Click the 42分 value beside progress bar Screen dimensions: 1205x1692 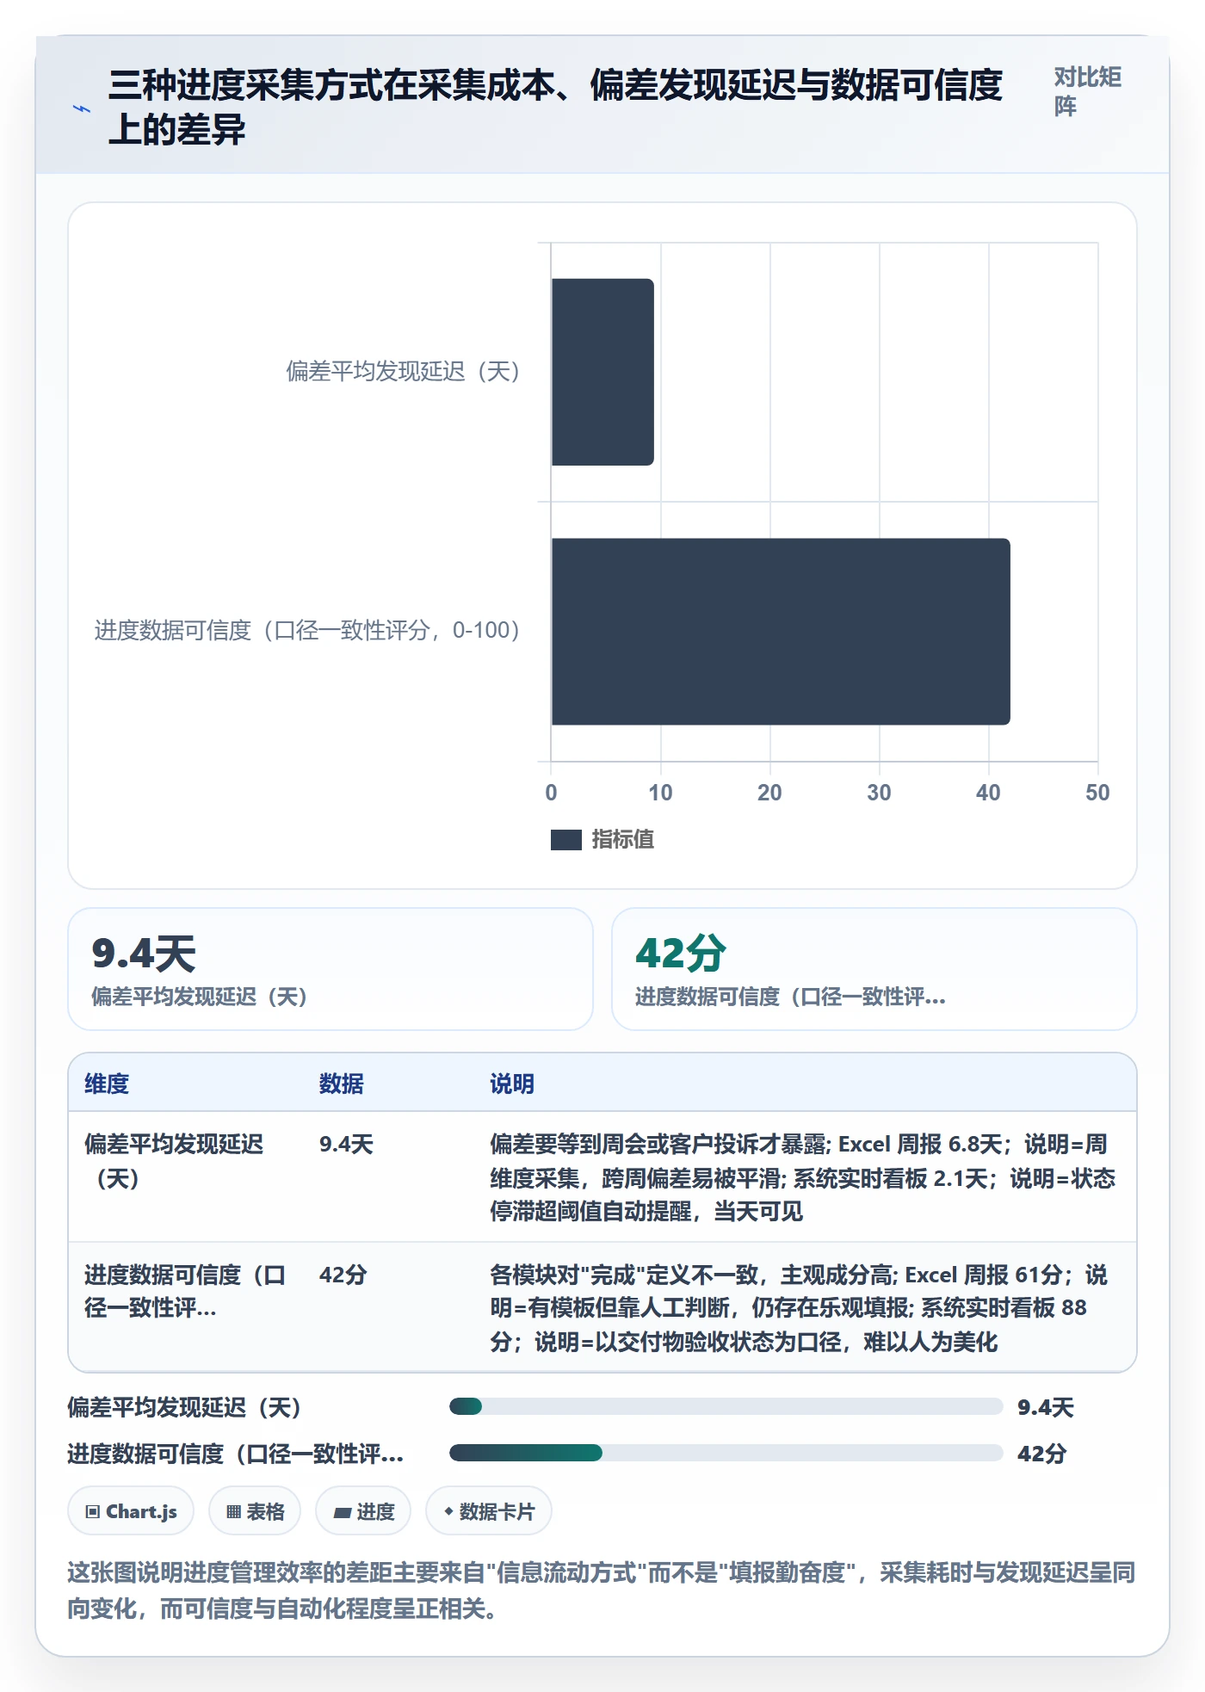point(1042,1454)
